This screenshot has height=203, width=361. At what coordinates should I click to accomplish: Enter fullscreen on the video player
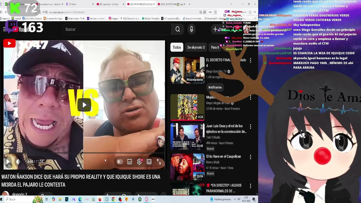pyautogui.click(x=159, y=162)
